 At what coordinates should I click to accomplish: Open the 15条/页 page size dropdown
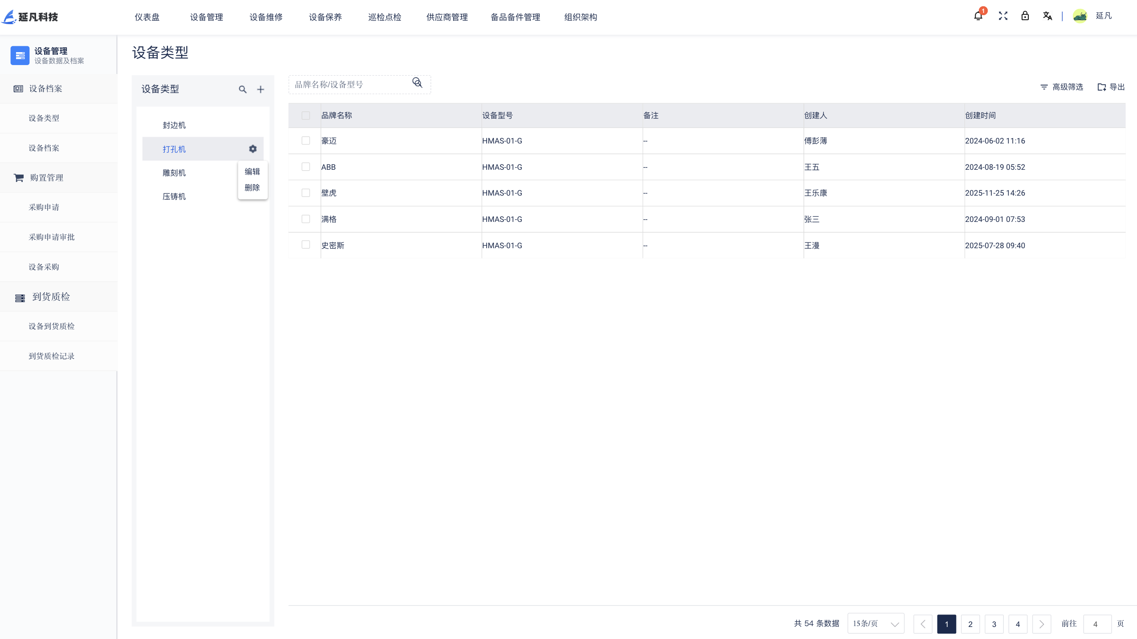tap(875, 623)
